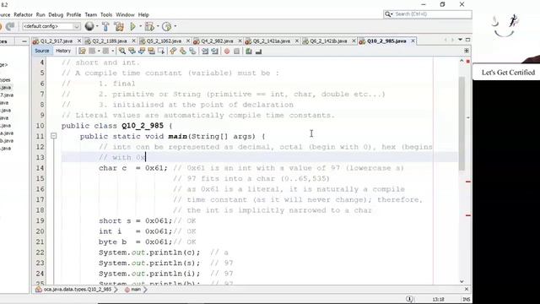Screen dimensions: 540x304
Task: Run the project with the green play icon
Action: [x=132, y=26]
